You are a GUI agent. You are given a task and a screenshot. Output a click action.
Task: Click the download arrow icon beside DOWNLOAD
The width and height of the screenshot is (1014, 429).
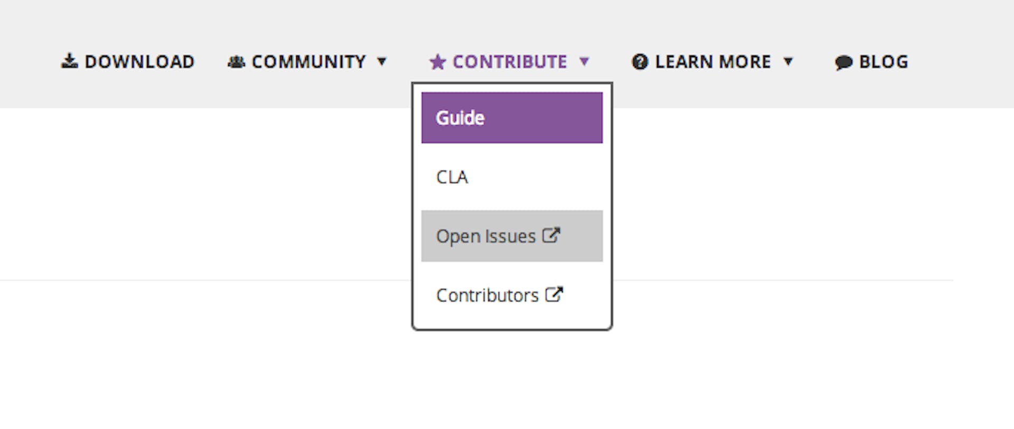pos(70,61)
